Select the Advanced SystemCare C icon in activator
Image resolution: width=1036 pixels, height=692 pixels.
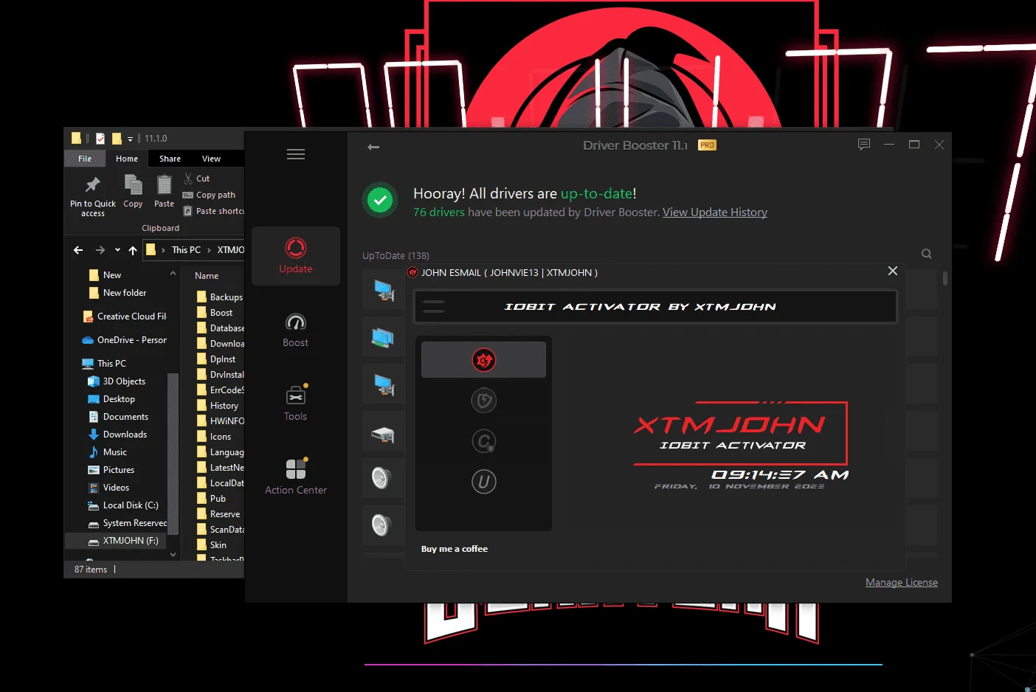point(483,441)
